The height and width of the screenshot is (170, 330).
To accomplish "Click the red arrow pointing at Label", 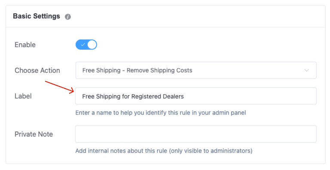I will [x=60, y=87].
